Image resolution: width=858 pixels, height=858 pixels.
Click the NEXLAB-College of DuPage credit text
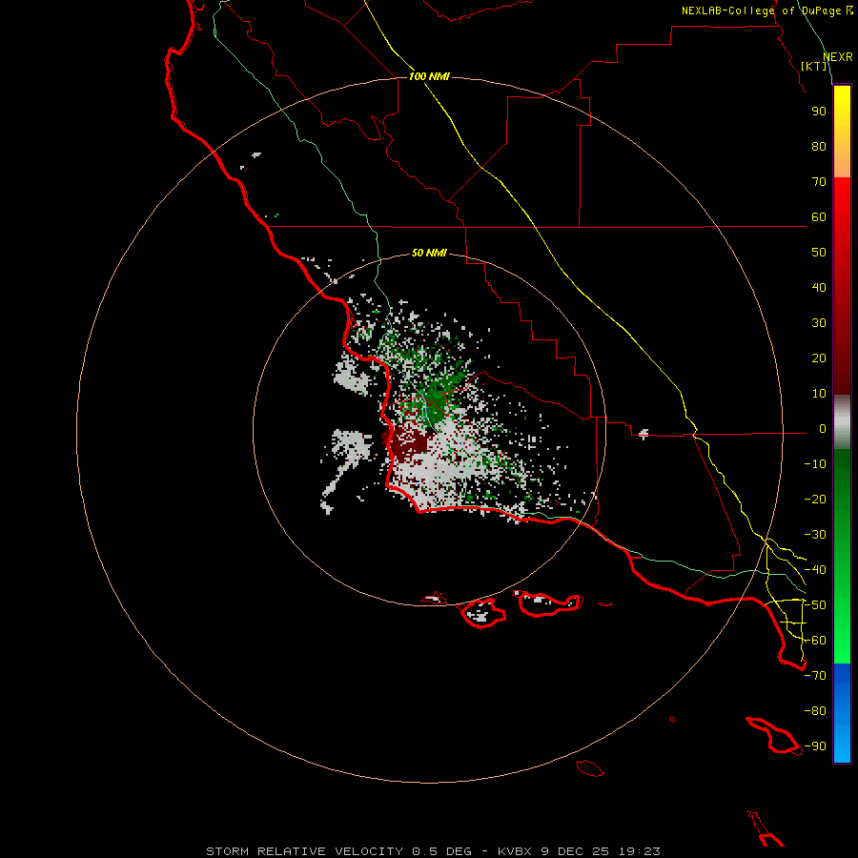coord(766,10)
